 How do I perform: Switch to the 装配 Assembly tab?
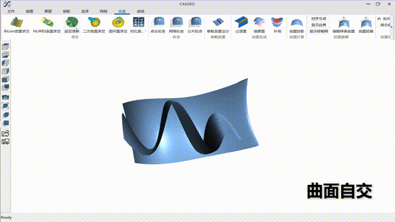[x=67, y=11]
